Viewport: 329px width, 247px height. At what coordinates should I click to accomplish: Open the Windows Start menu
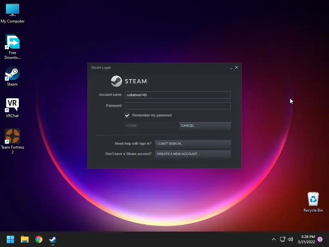pyautogui.click(x=10, y=239)
